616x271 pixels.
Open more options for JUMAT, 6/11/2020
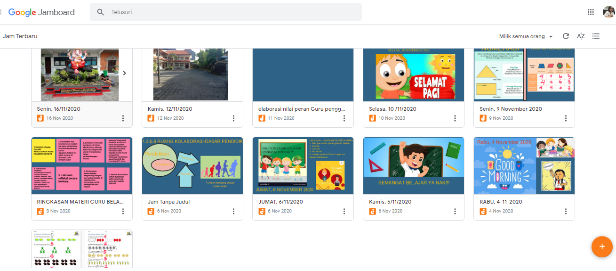(x=344, y=211)
